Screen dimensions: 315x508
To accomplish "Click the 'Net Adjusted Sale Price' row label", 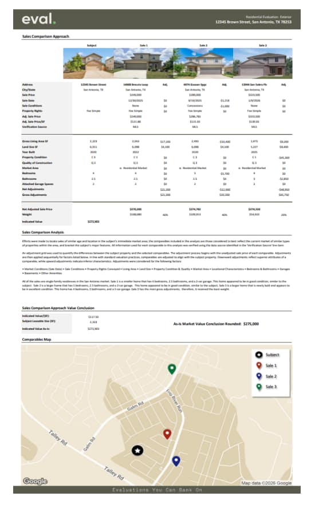I will 37,209.
